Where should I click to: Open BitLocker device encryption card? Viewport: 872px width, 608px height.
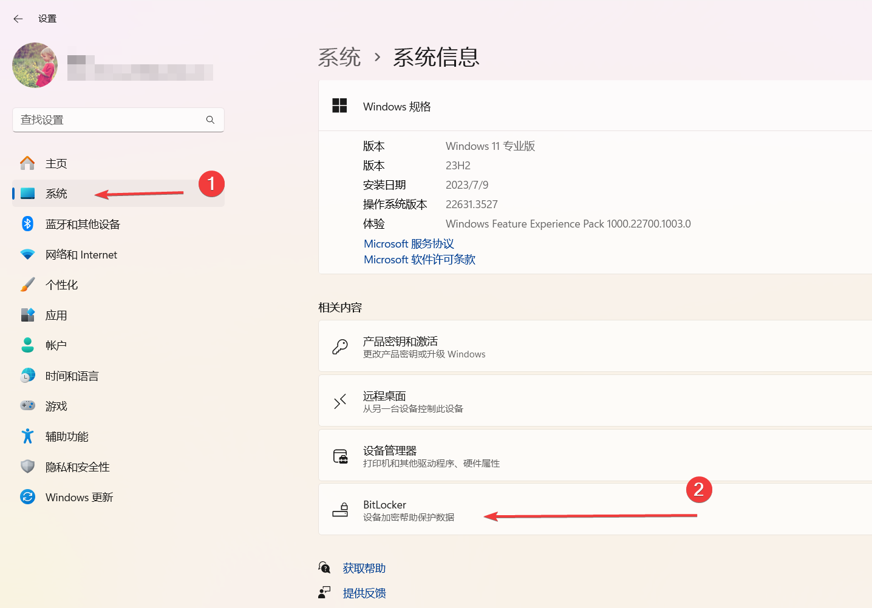coord(595,509)
